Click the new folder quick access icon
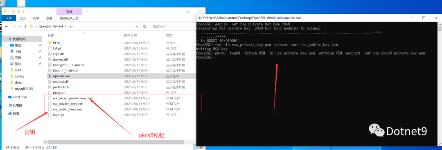The width and height of the screenshot is (442, 150). point(18,11)
